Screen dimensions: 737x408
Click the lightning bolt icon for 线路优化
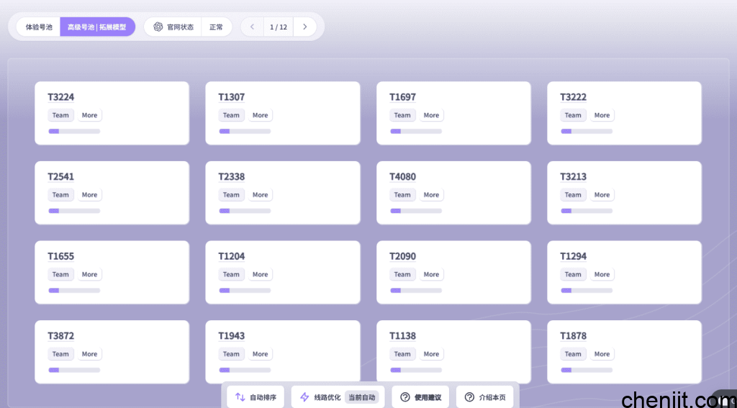click(x=304, y=397)
